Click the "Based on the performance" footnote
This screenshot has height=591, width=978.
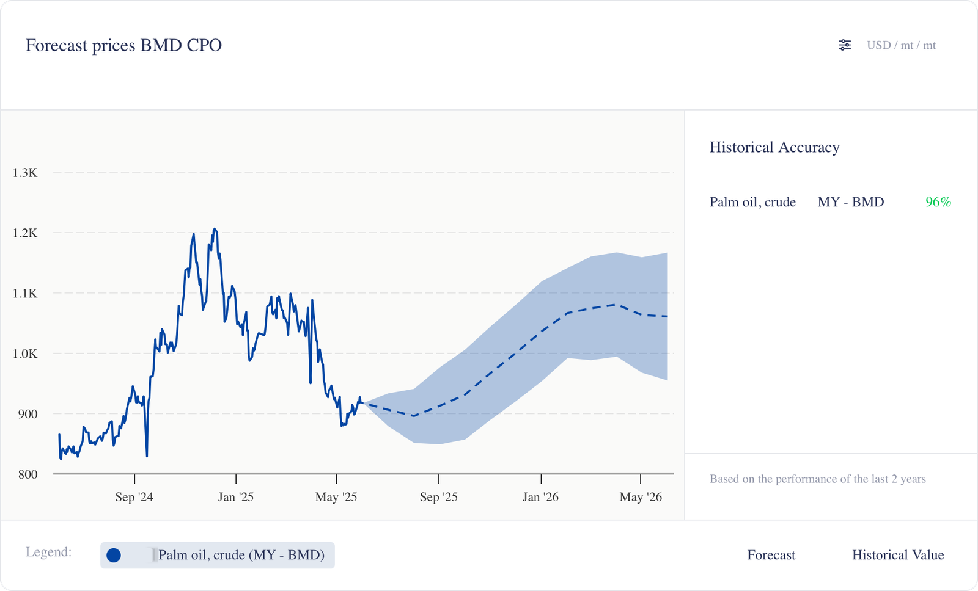817,479
